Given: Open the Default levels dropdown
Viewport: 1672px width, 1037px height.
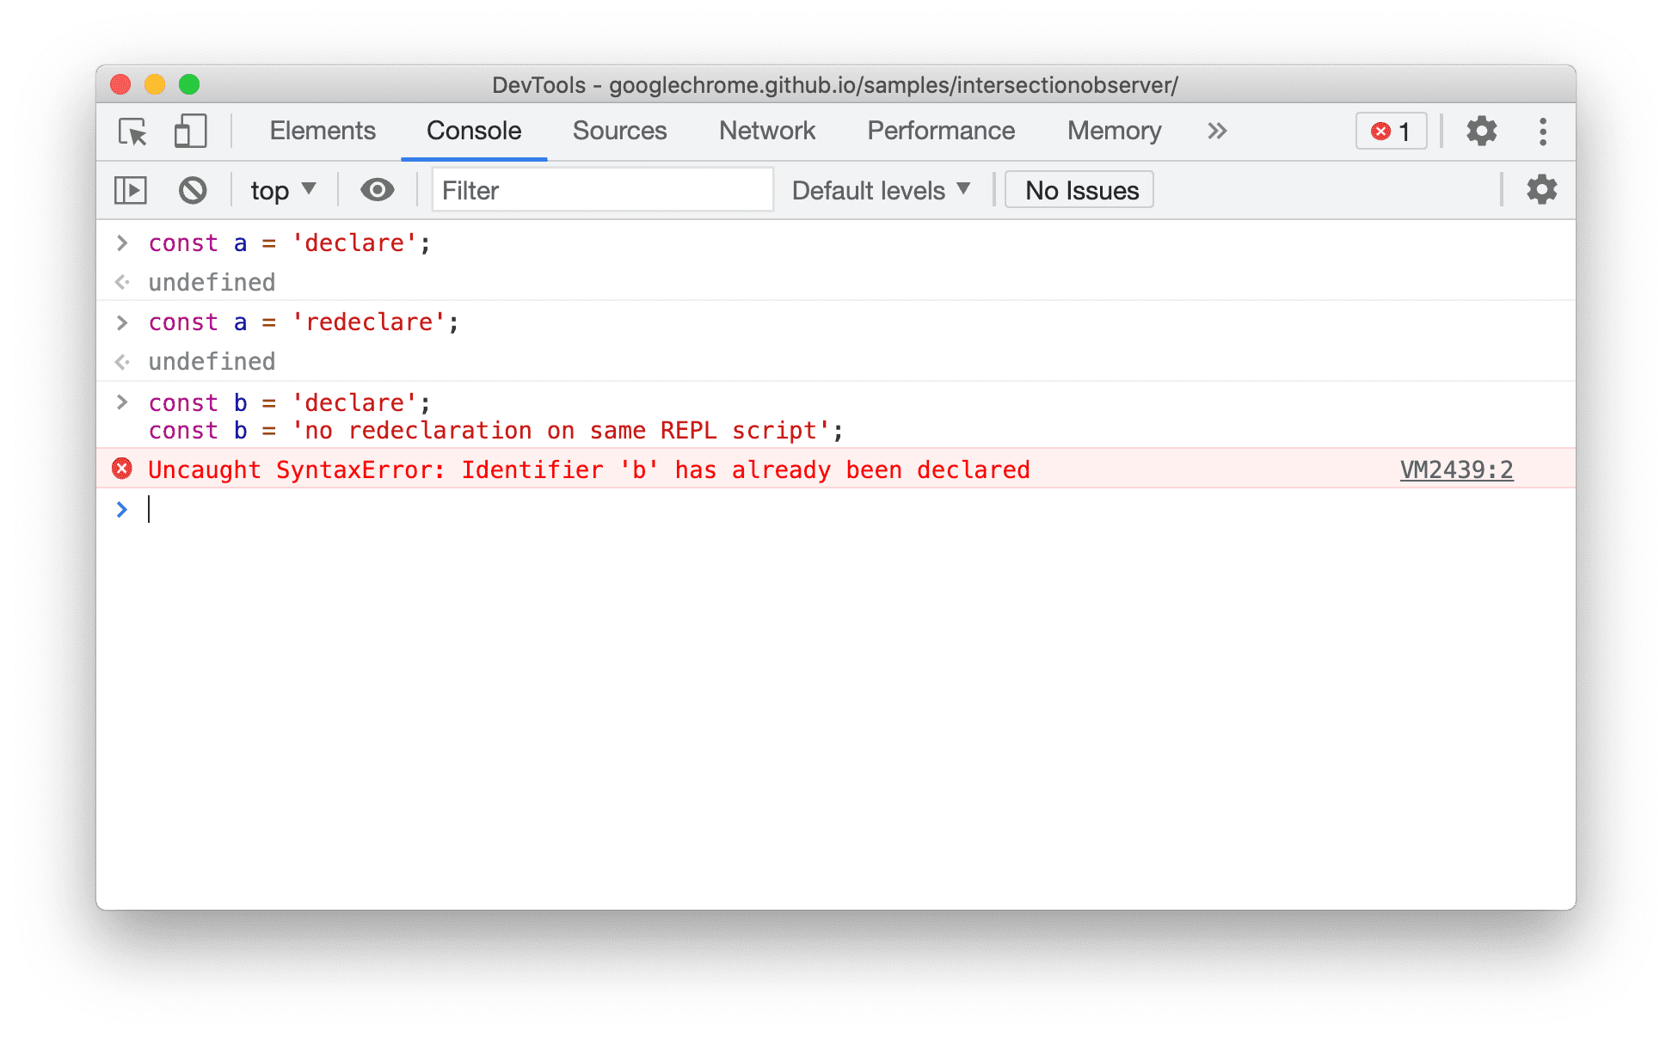Looking at the screenshot, I should click(x=878, y=189).
